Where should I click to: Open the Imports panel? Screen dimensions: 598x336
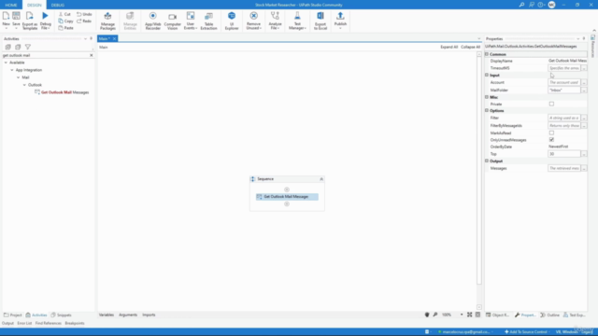click(149, 315)
